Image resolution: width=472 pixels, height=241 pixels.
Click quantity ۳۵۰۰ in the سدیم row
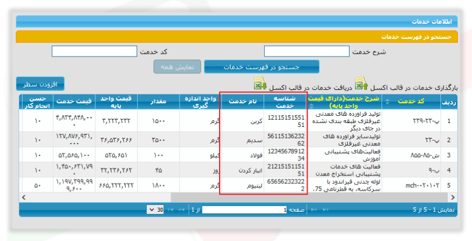[158, 140]
